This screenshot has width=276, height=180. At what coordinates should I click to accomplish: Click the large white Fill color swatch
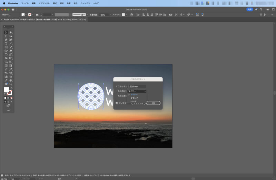pos(7,90)
